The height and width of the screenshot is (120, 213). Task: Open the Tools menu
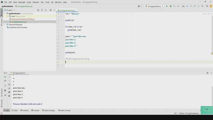[47, 2]
